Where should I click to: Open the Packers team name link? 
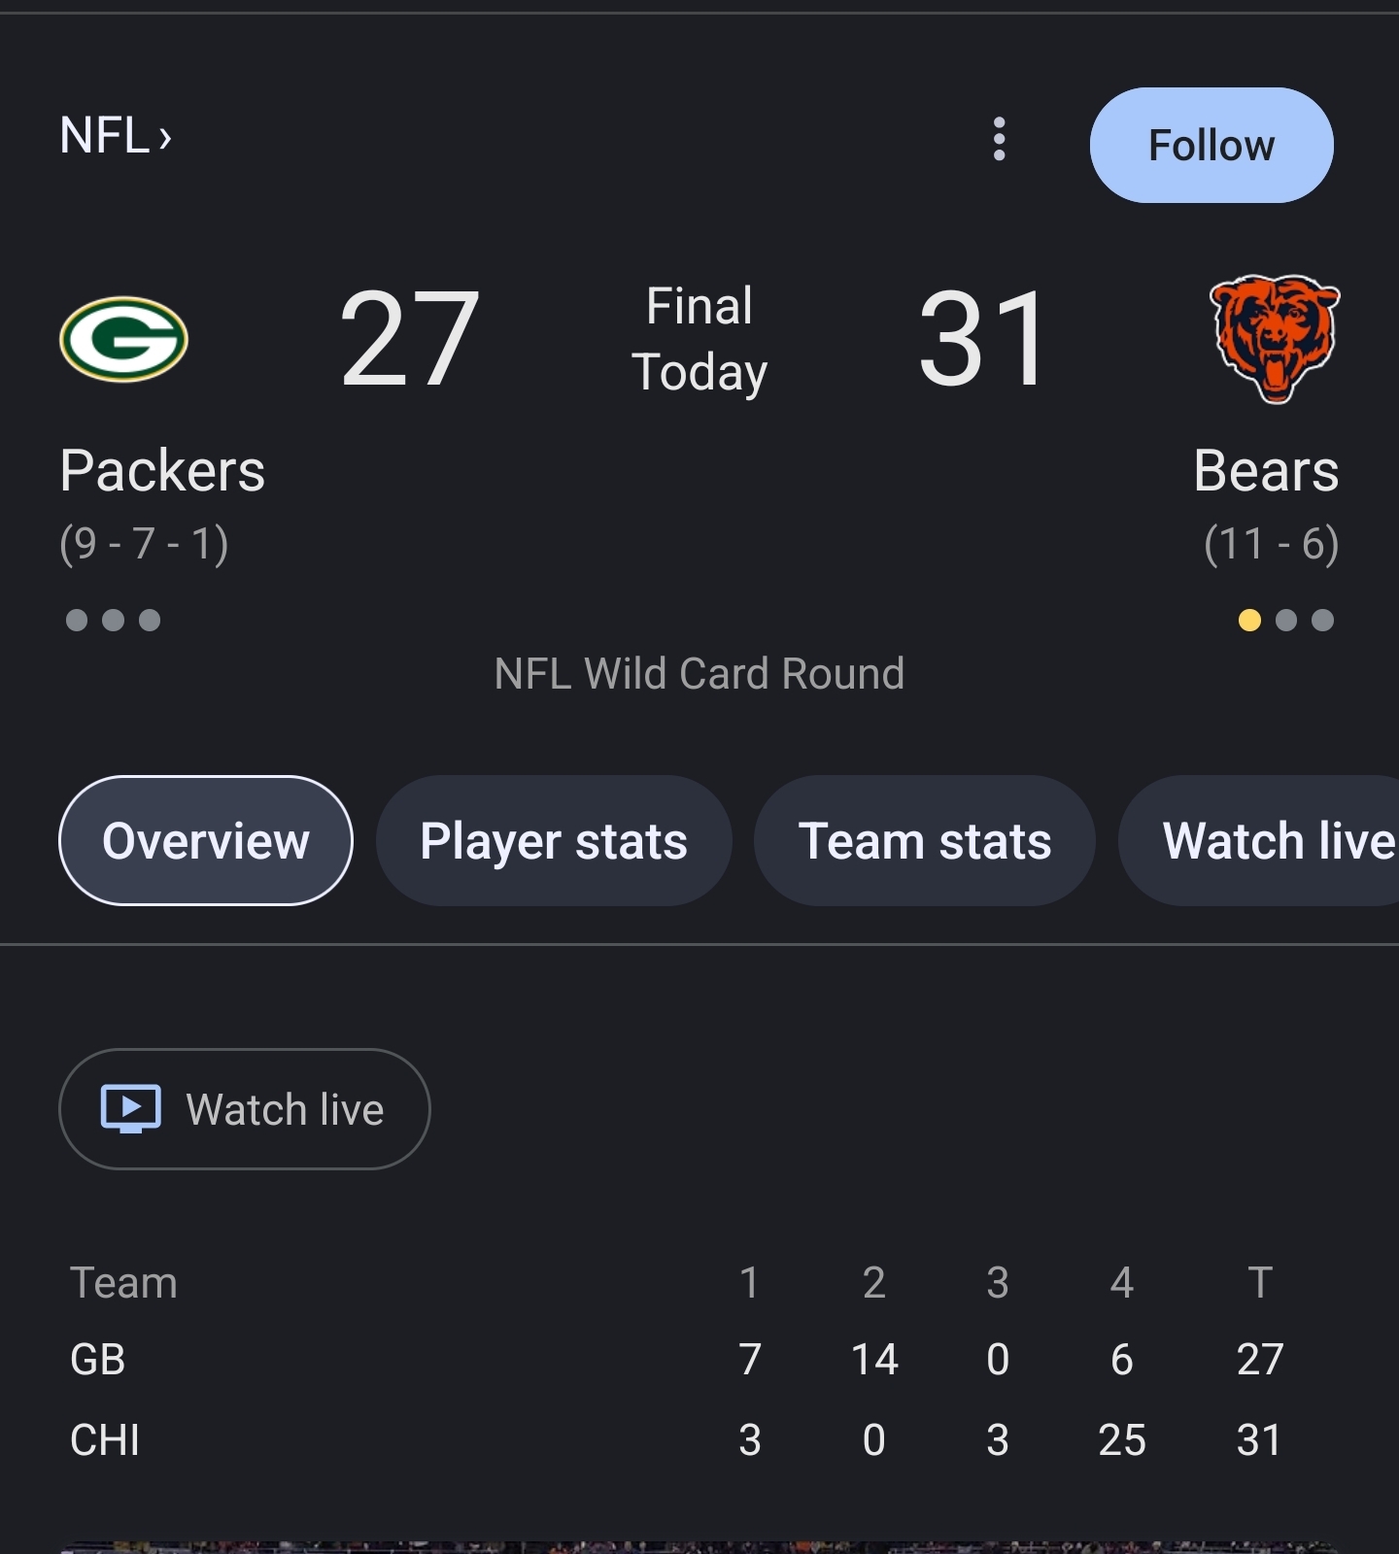[x=162, y=471]
